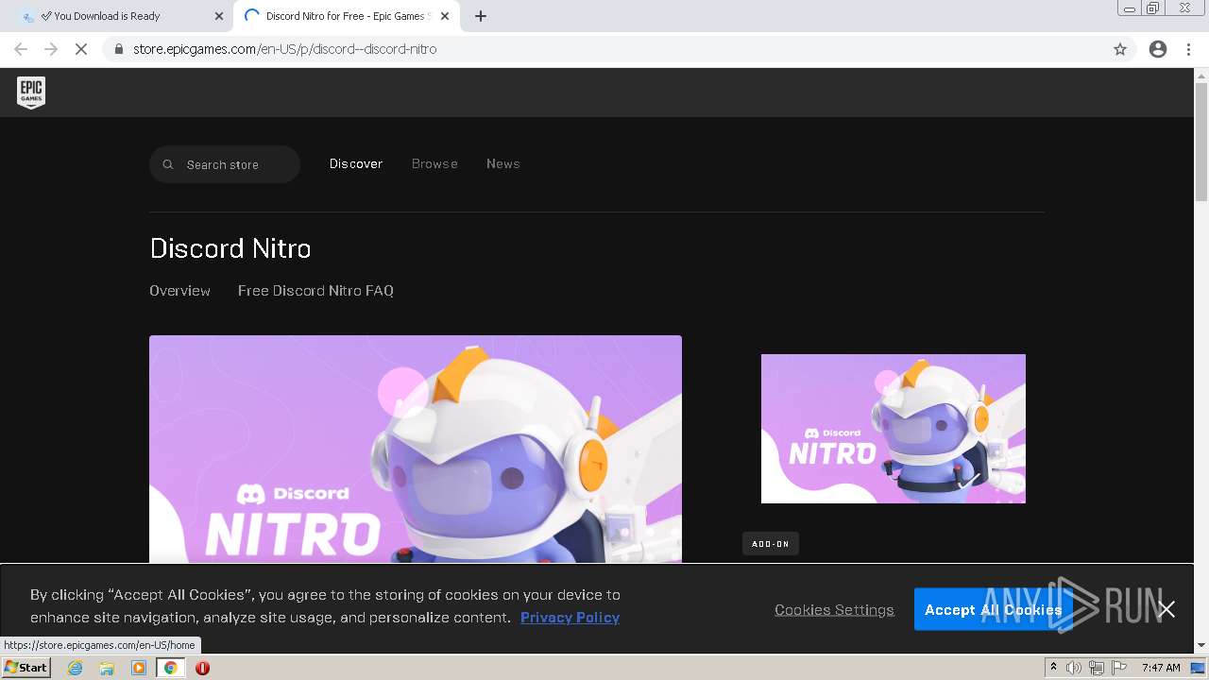Click into the Search store field
Screen dimensions: 1209x680
[x=225, y=164]
